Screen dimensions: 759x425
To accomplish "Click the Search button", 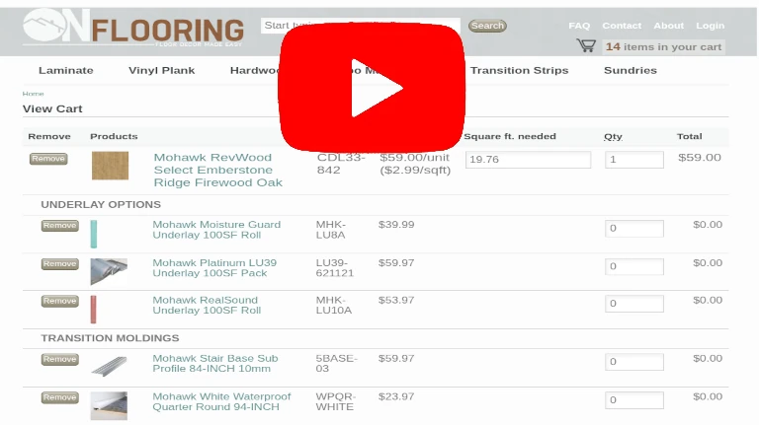I will click(x=487, y=26).
